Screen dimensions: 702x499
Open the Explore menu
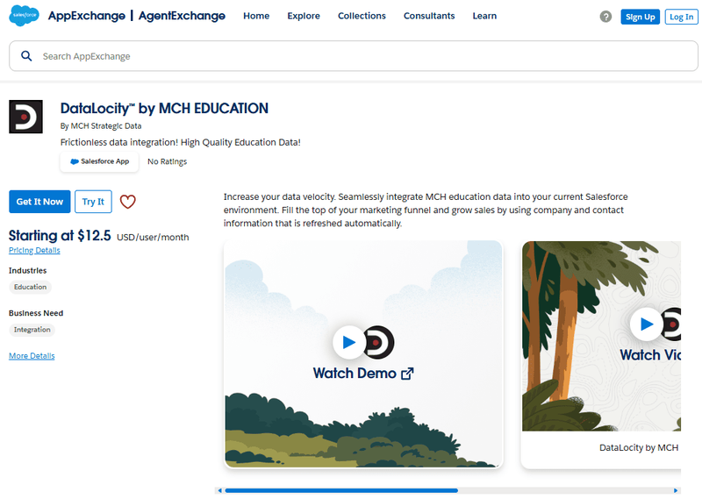304,16
